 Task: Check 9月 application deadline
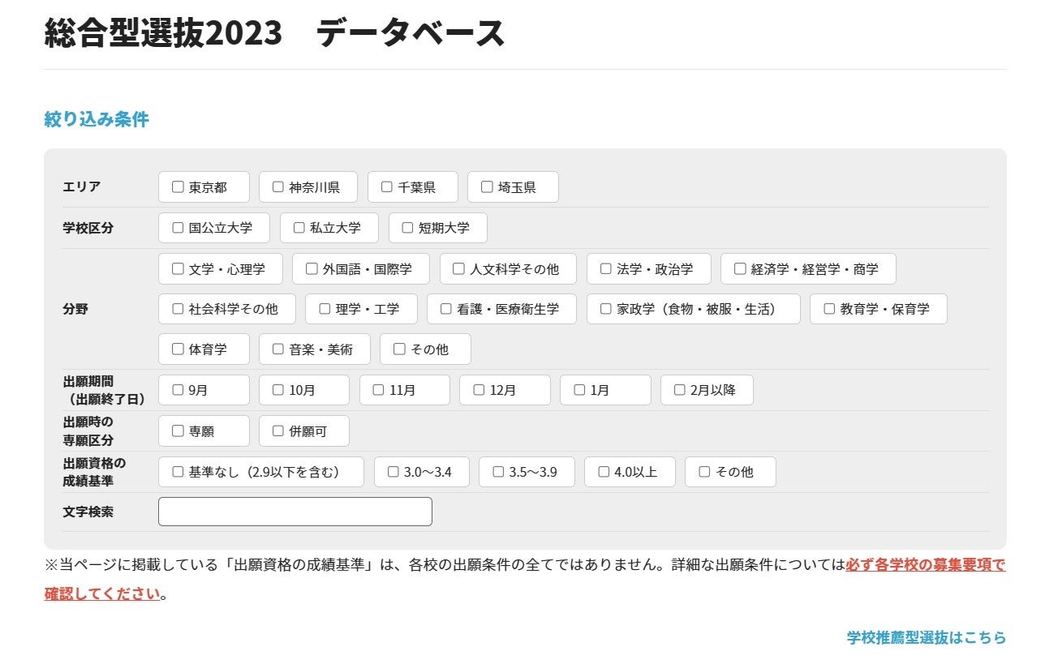(x=178, y=390)
